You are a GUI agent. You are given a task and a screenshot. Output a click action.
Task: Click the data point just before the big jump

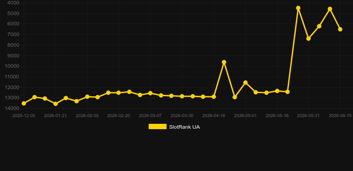point(287,92)
